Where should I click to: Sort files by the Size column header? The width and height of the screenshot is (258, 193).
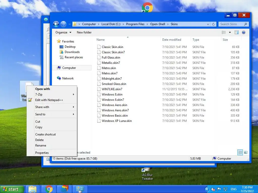(x=225, y=40)
